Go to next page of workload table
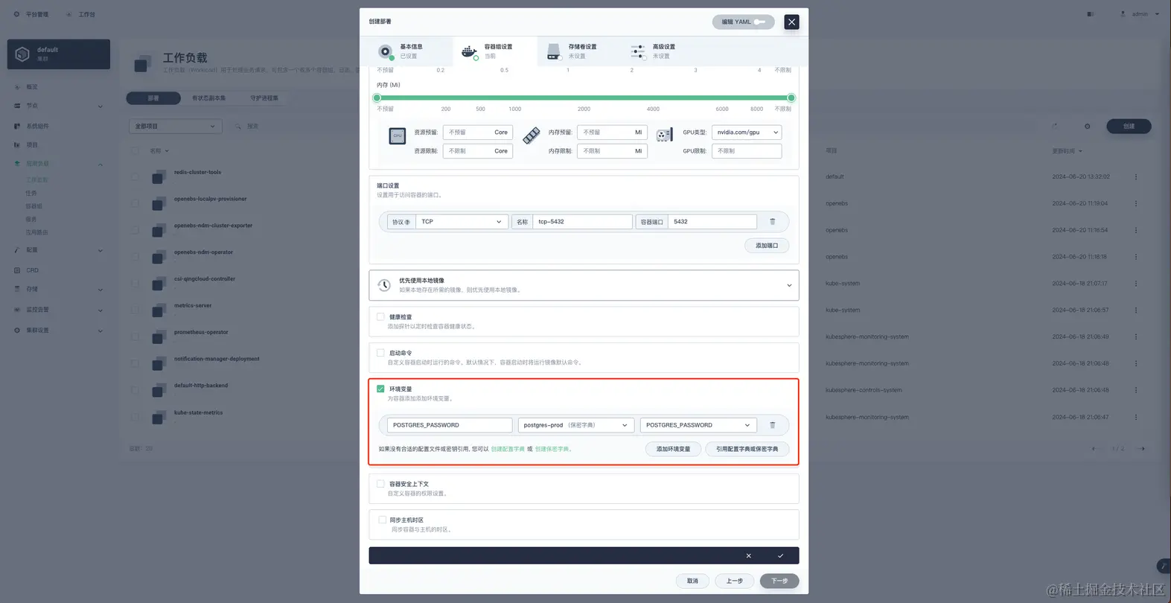Screen dimensions: 1171x603 1142,449
